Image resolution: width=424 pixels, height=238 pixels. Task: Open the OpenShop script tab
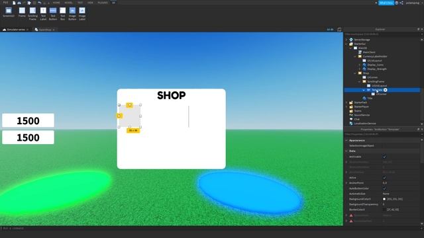click(x=44, y=30)
